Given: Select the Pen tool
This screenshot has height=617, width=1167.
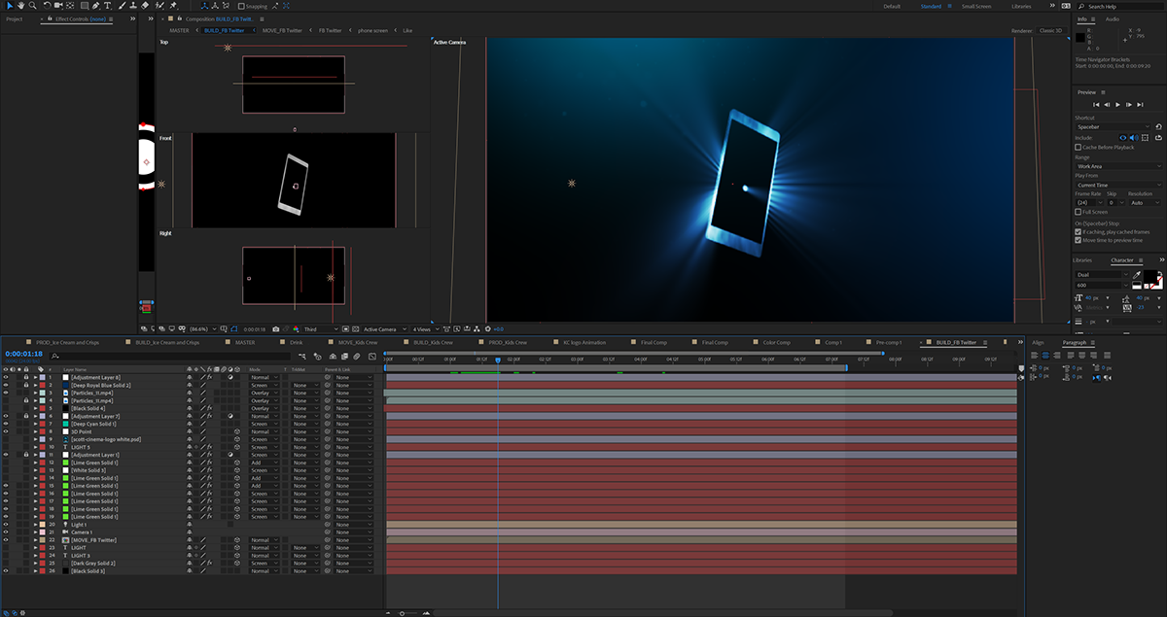Looking at the screenshot, I should (96, 5).
